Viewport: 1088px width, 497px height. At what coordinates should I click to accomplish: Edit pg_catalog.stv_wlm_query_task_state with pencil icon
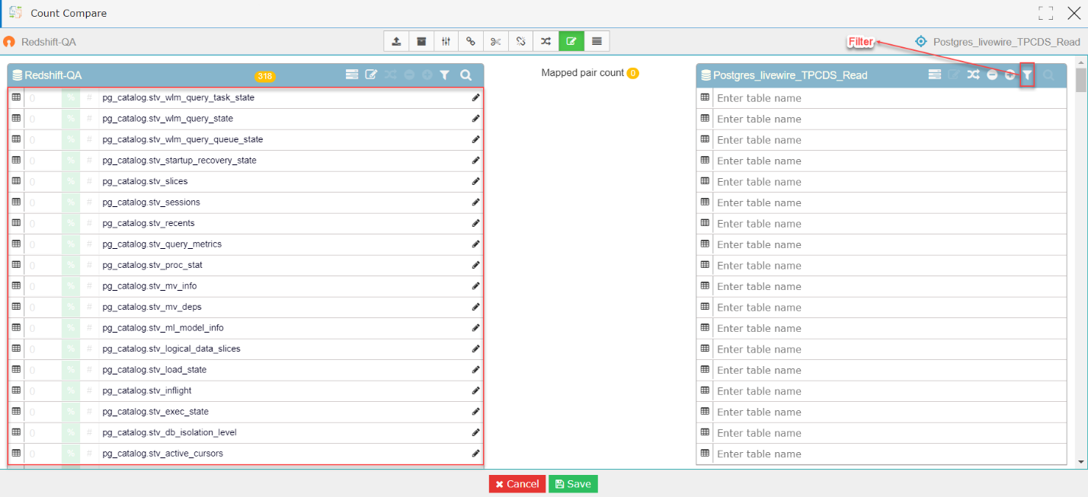coord(475,97)
